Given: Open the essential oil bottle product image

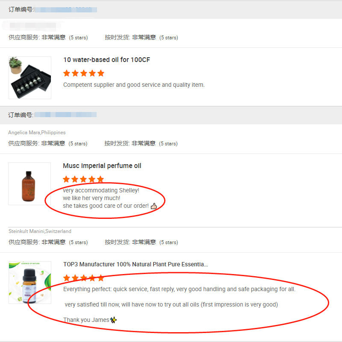Looking at the screenshot, I should pos(30,283).
